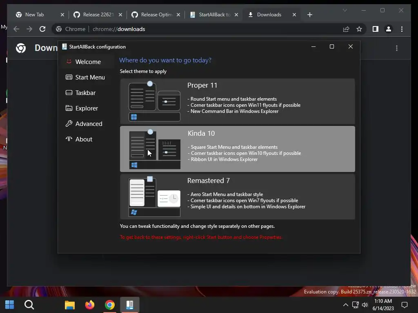
Task: Click the share page icon in Chrome
Action: pos(346,29)
